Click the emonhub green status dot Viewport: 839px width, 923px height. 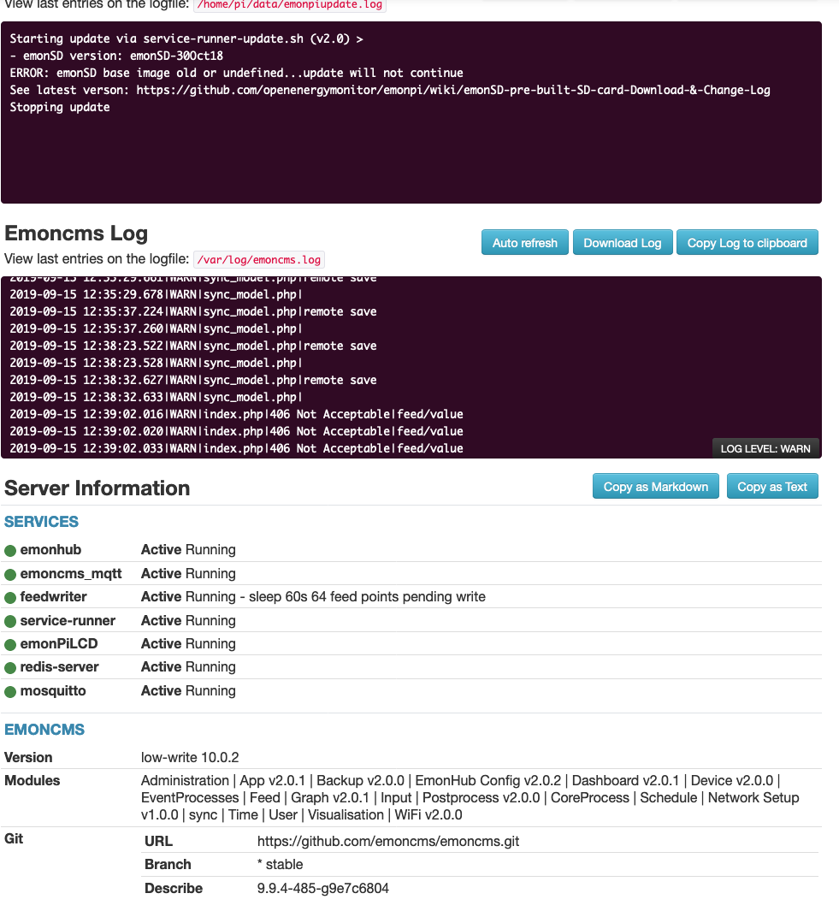pyautogui.click(x=10, y=551)
